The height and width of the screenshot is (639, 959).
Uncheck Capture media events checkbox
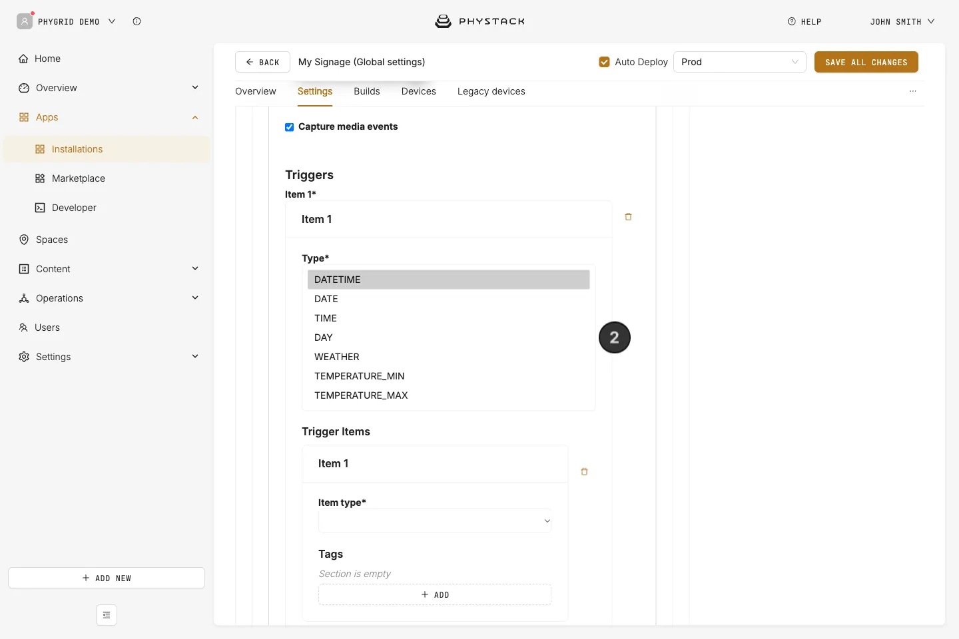290,127
